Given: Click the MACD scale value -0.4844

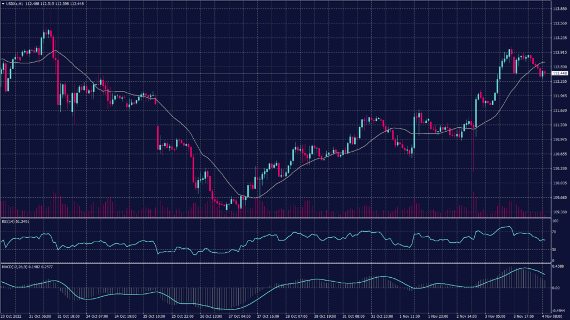Looking at the screenshot, I should (x=558, y=311).
